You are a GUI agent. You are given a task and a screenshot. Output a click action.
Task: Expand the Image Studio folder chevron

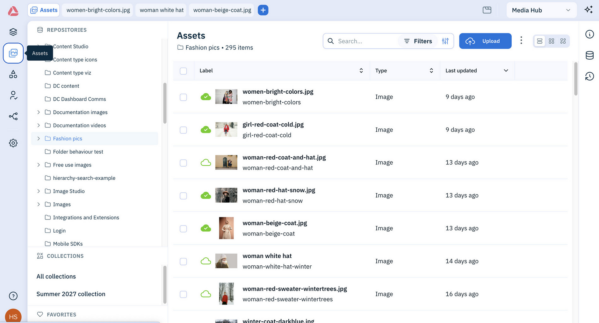coord(39,191)
